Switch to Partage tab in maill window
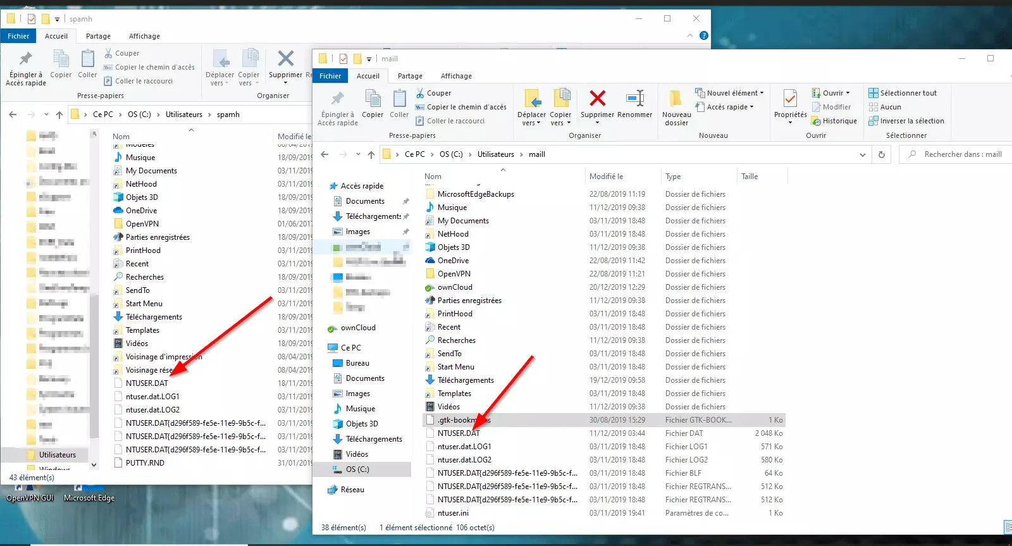1012x546 pixels. pyautogui.click(x=410, y=76)
